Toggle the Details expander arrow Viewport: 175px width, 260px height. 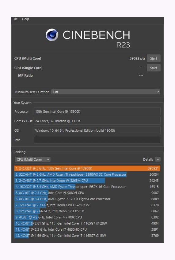[158, 159]
